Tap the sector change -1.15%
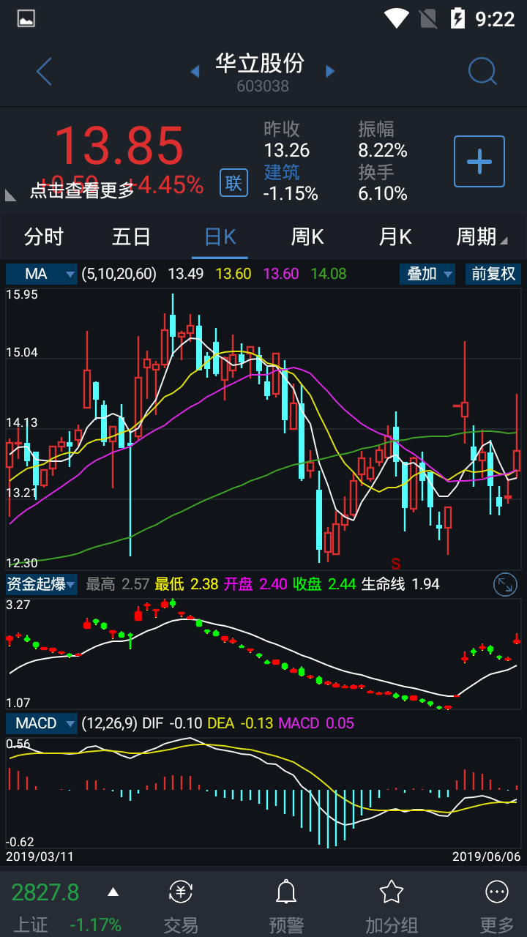This screenshot has width=527, height=937. click(x=291, y=193)
